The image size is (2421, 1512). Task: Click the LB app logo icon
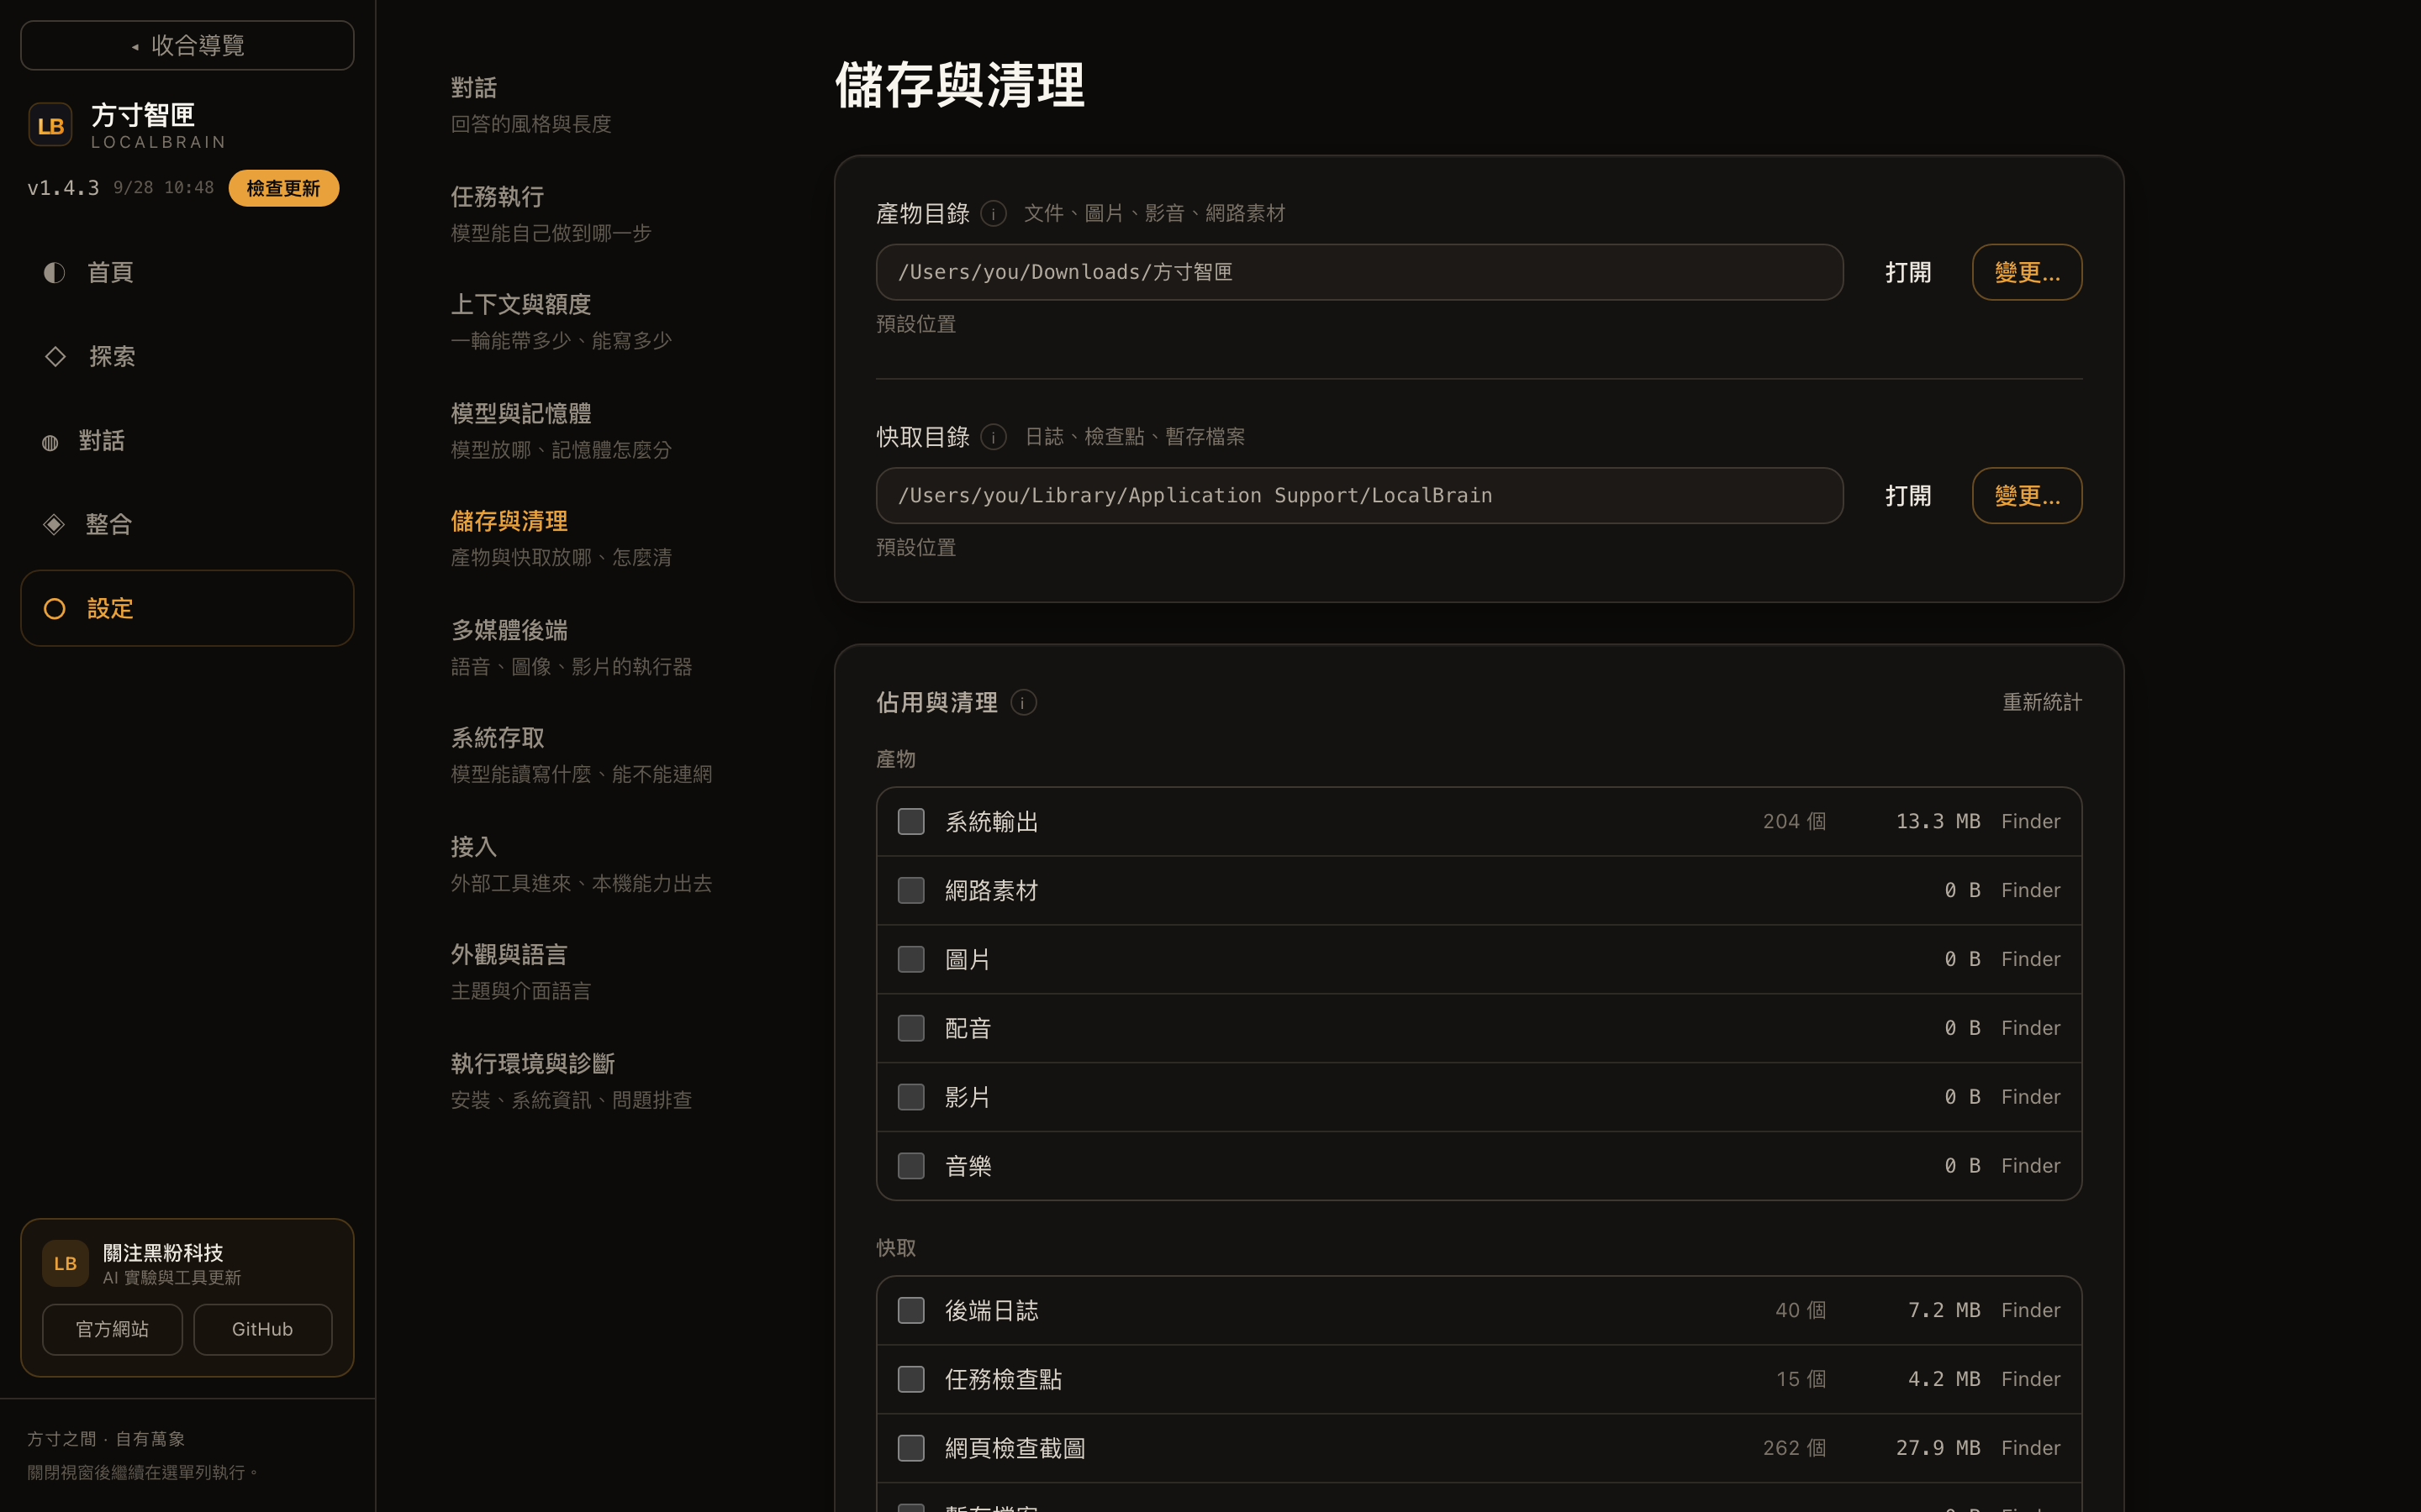pos(50,125)
